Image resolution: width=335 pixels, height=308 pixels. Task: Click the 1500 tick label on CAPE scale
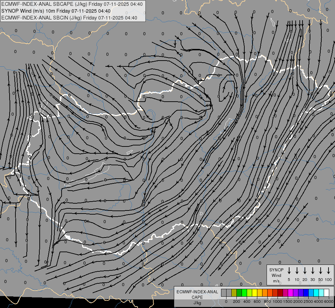(x=288, y=301)
